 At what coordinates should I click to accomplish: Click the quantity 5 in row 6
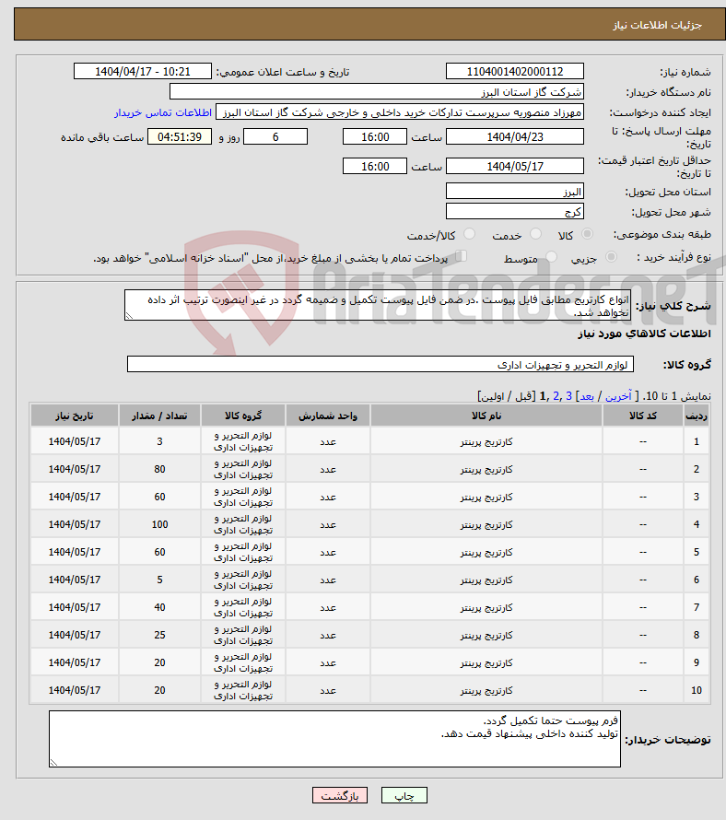159,580
